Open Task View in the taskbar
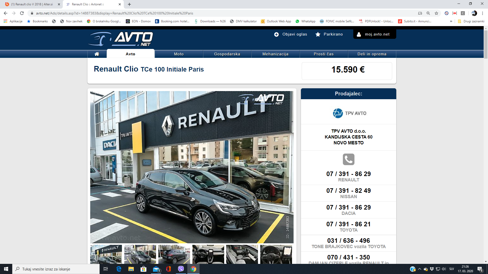Image resolution: width=488 pixels, height=274 pixels. (106, 269)
